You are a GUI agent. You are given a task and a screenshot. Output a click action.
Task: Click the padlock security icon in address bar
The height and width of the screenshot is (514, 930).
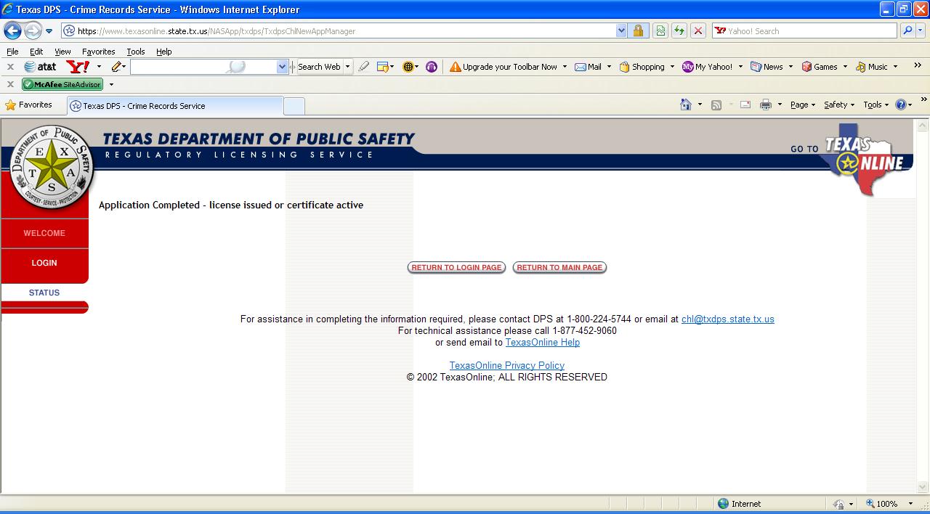[x=638, y=31]
